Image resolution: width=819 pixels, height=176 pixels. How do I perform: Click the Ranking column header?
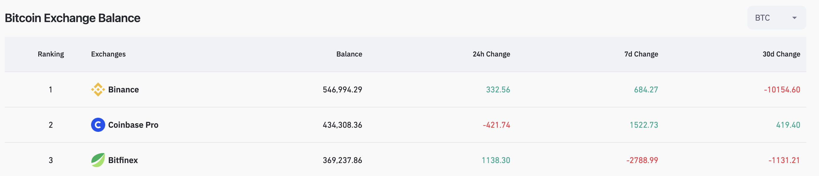[x=51, y=54]
